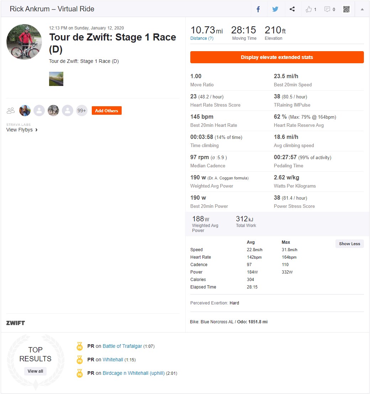This screenshot has width=371, height=394.
Task: Open the activity photo thumbnail
Action: pyautogui.click(x=56, y=79)
